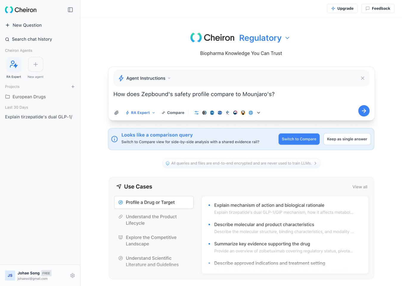Image resolution: width=402 pixels, height=286 pixels.
Task: Add a new agent
Action: click(x=35, y=68)
